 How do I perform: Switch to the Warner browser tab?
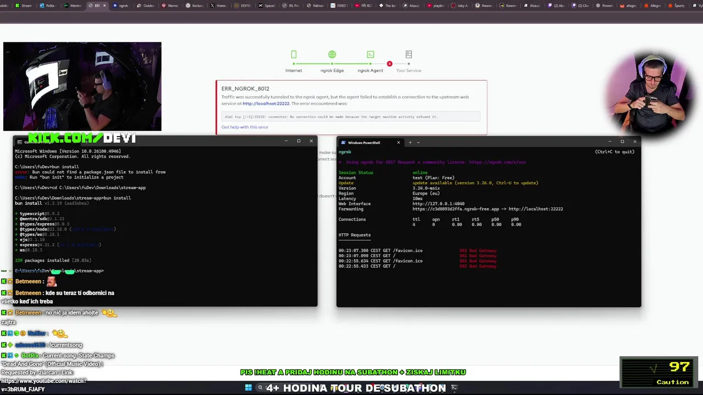(x=170, y=5)
